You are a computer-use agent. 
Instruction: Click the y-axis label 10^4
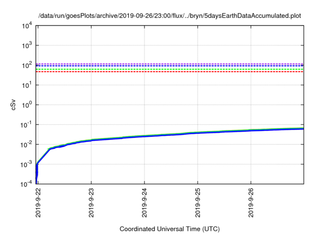tap(27, 26)
